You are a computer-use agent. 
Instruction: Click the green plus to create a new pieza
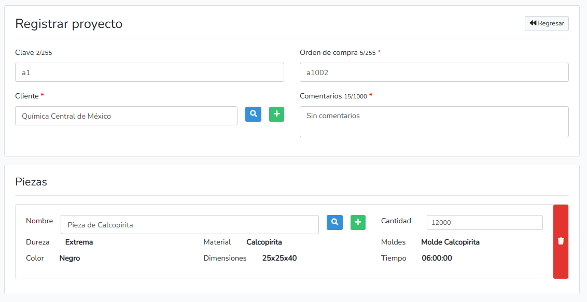(x=358, y=222)
